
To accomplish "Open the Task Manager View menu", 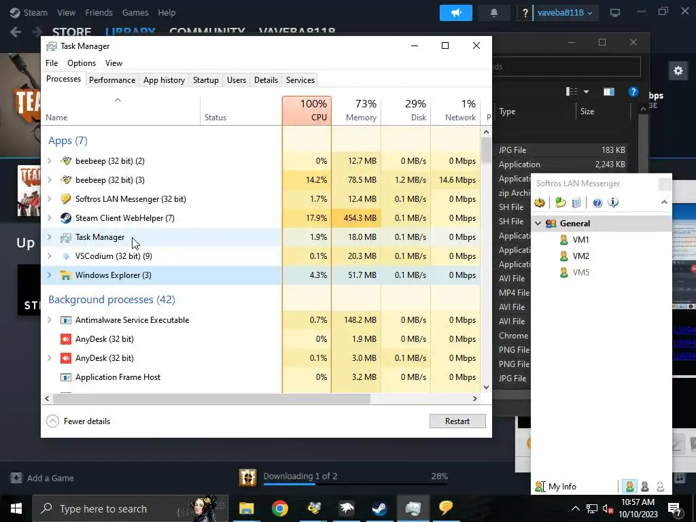I will coord(114,63).
